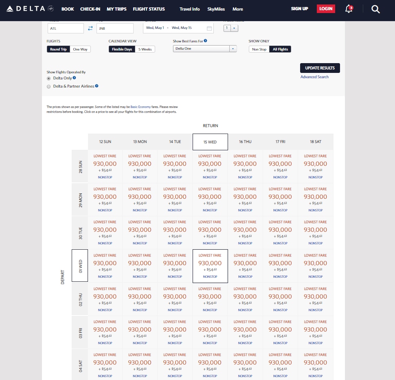
Task: Select Delta & Partner Airlines radio button
Action: [x=49, y=86]
